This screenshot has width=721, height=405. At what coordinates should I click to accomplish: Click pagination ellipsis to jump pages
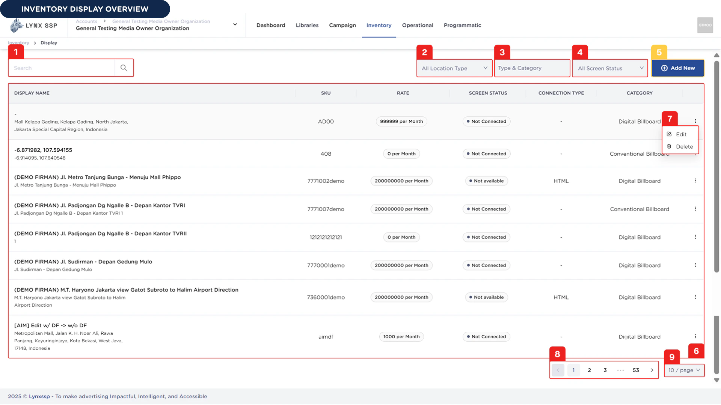[x=620, y=370]
